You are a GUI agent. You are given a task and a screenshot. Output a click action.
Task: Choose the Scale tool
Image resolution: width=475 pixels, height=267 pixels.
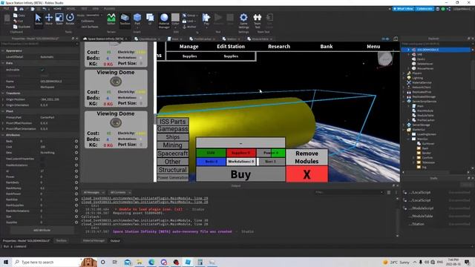[x=59, y=19]
